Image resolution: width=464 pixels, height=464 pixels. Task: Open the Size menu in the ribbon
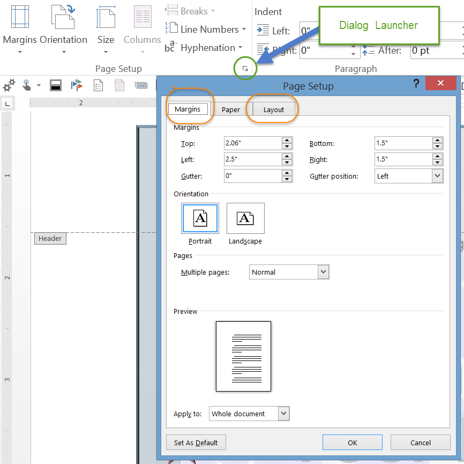point(106,29)
